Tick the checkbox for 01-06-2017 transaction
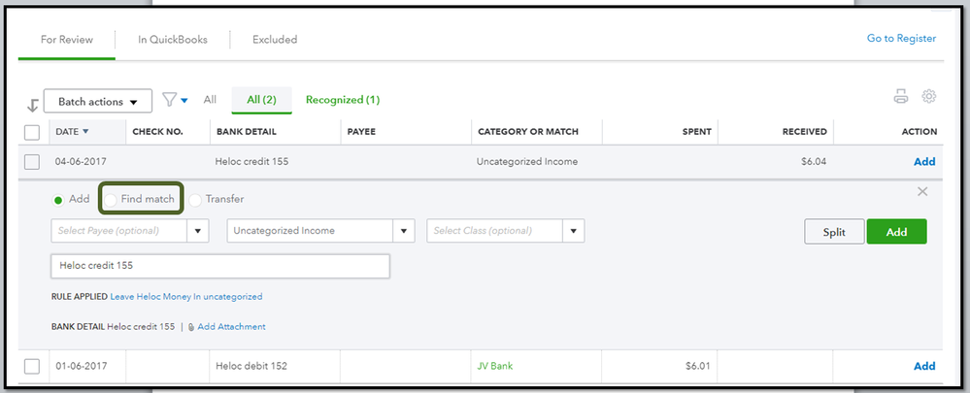 click(32, 366)
